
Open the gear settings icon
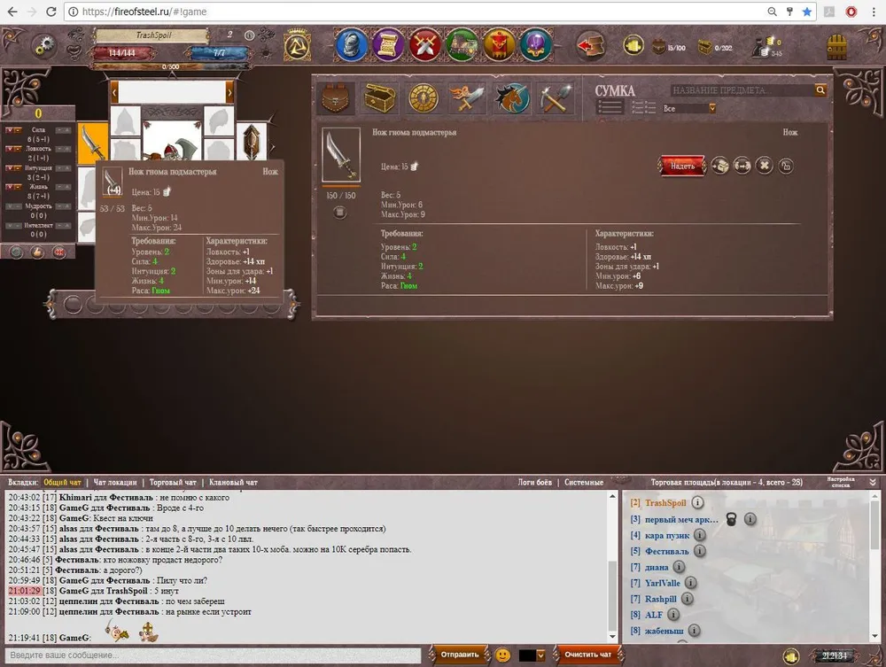click(x=43, y=46)
